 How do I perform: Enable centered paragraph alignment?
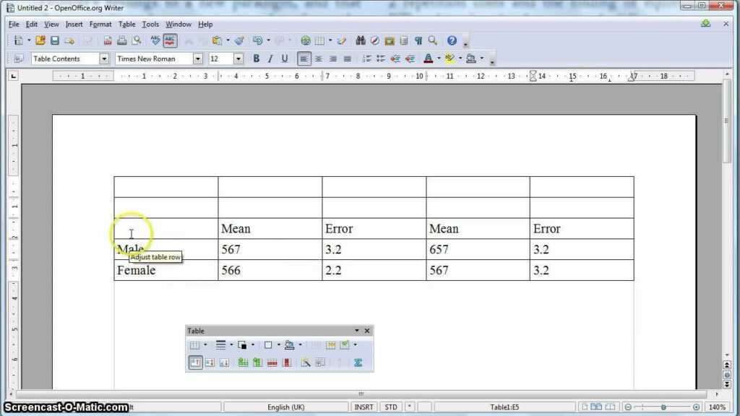click(x=318, y=58)
